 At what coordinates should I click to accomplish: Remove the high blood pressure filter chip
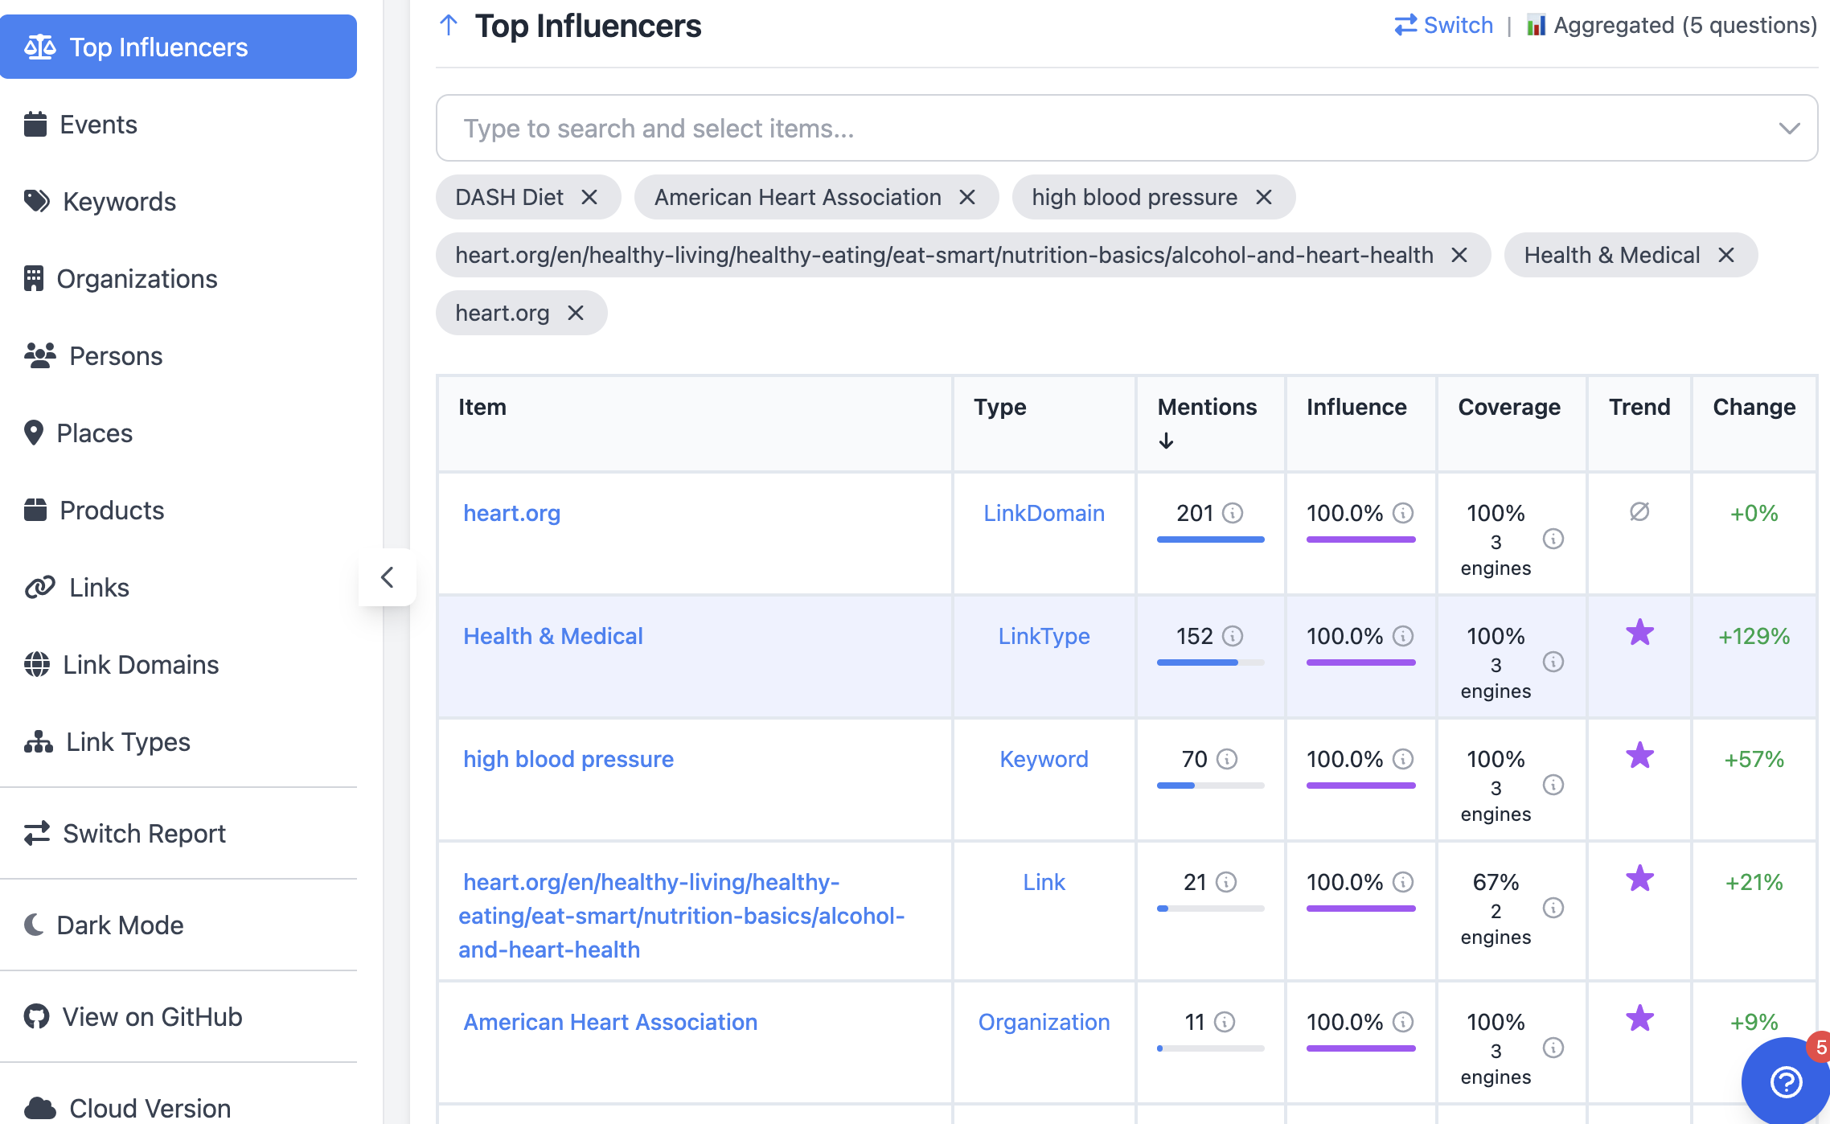(1264, 197)
